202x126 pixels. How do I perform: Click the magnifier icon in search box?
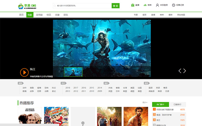(55, 6)
